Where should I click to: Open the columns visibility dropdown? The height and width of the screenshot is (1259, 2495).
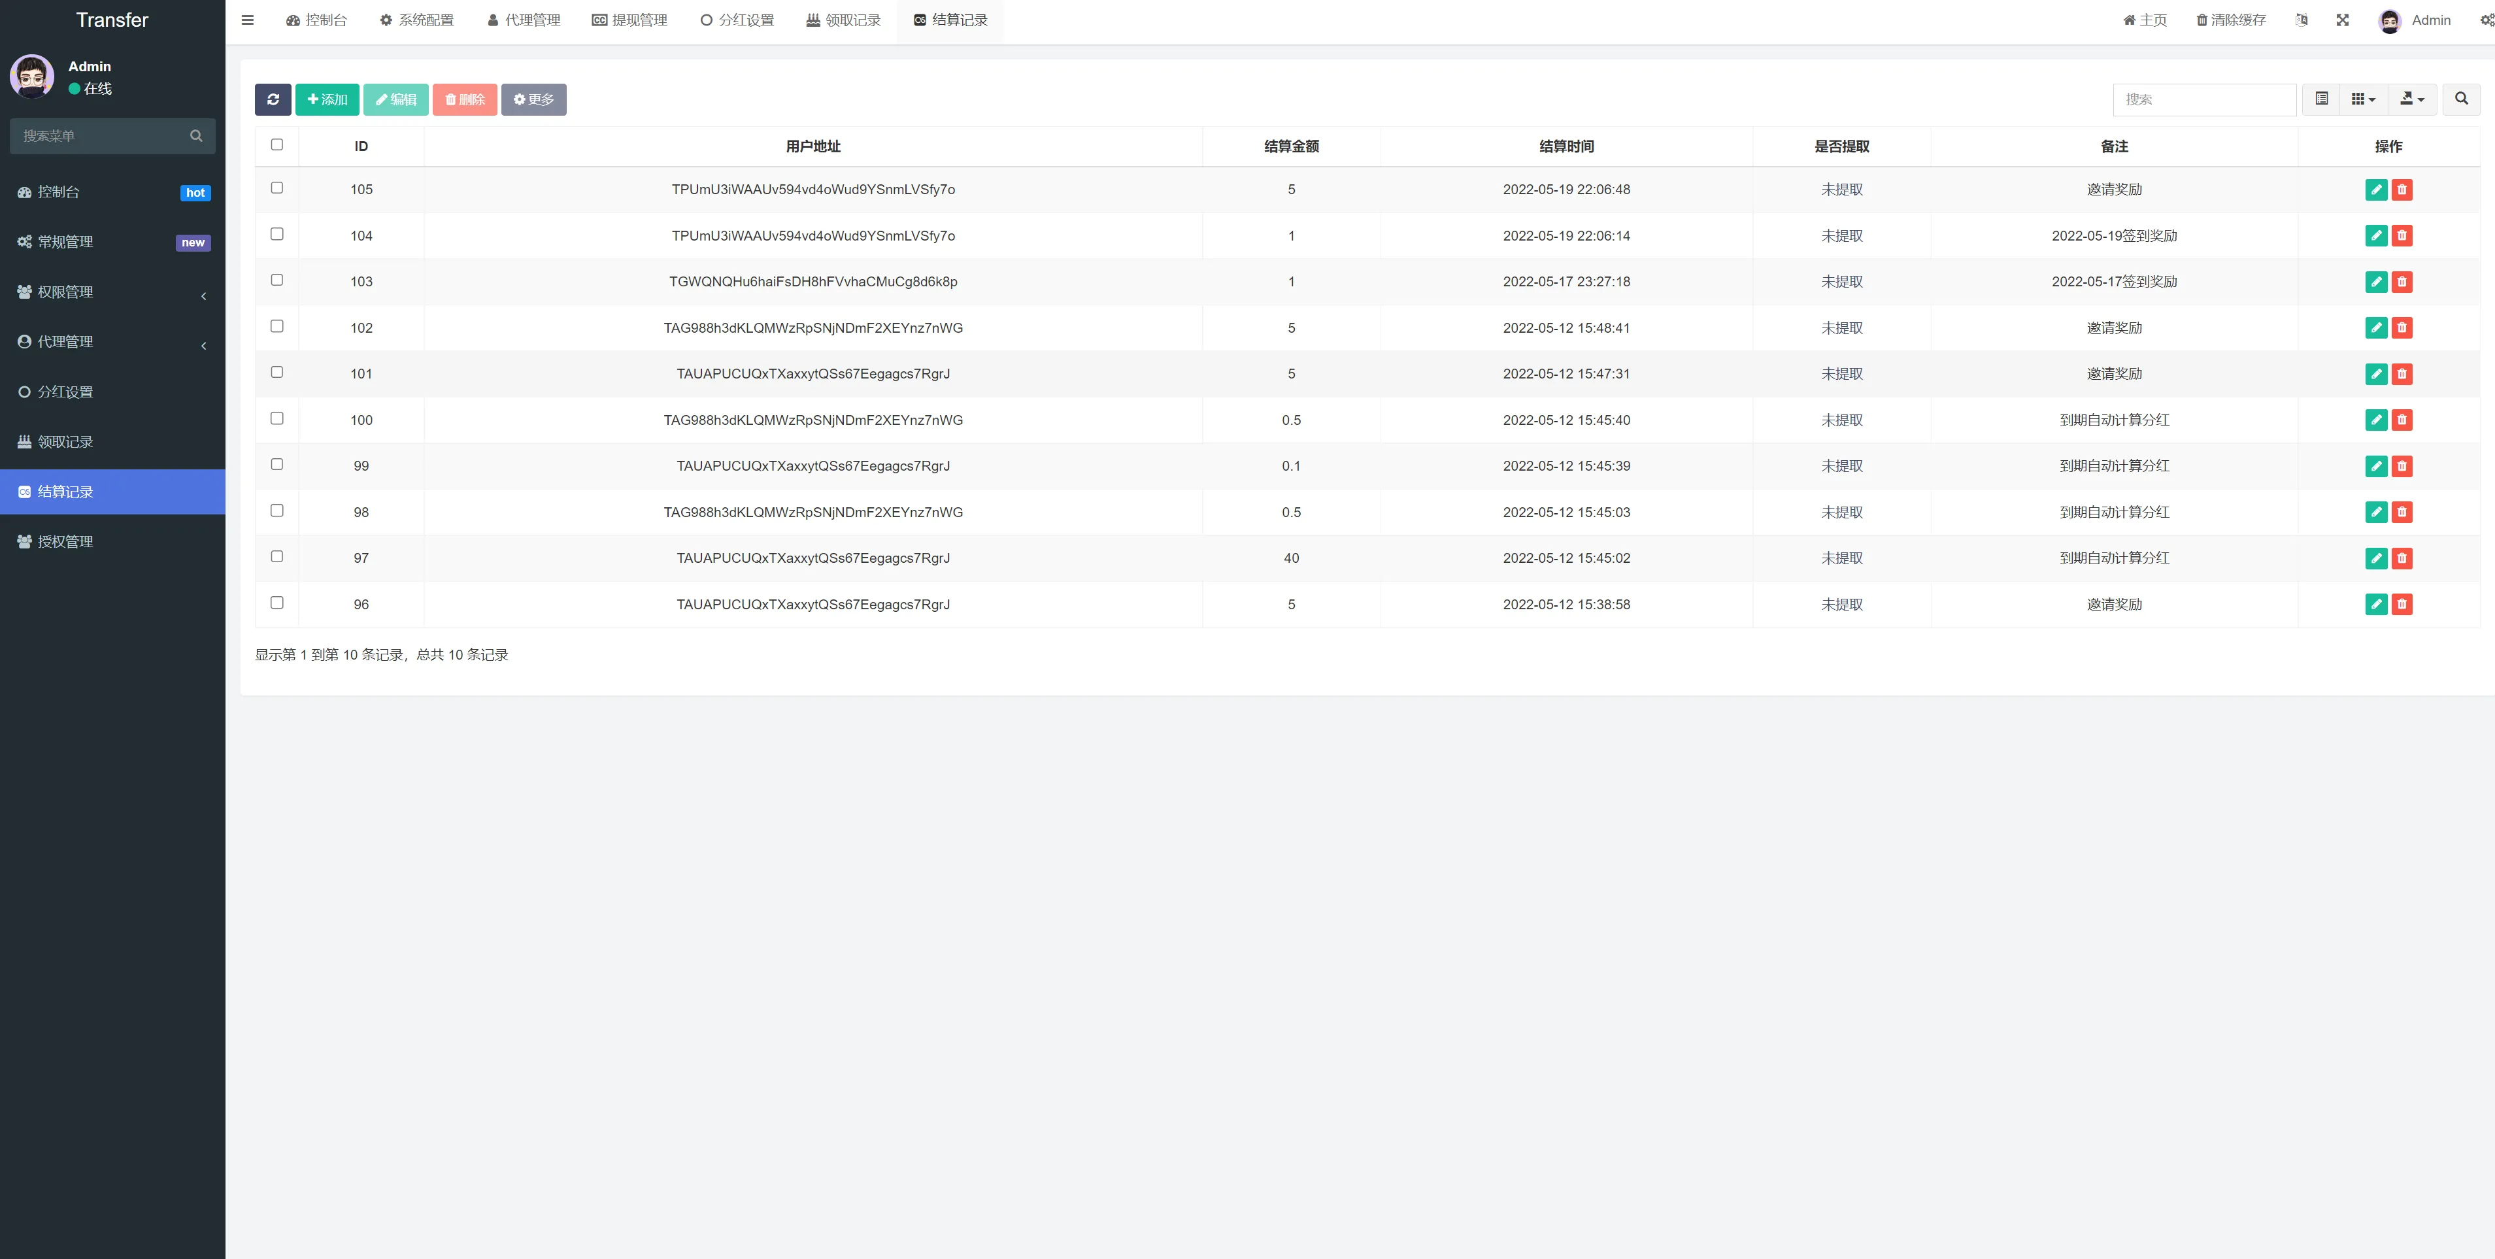[x=2363, y=99]
